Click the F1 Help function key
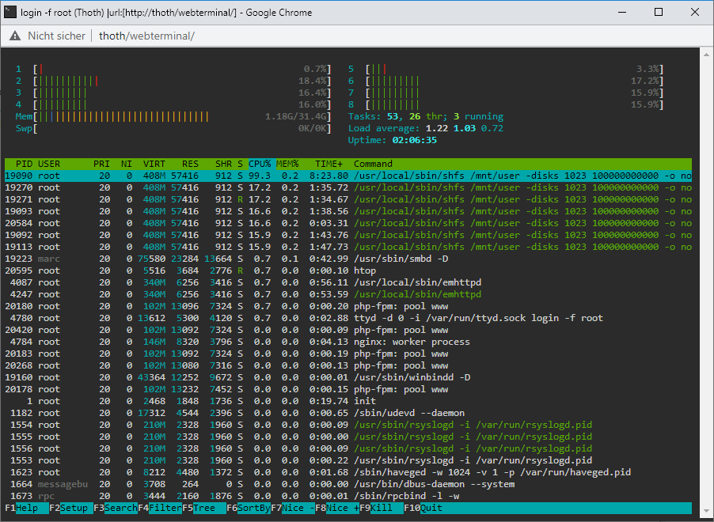The width and height of the screenshot is (714, 522). [27, 508]
